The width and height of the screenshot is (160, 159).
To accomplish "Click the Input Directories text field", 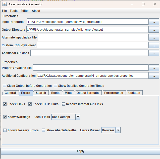I will (87, 22).
